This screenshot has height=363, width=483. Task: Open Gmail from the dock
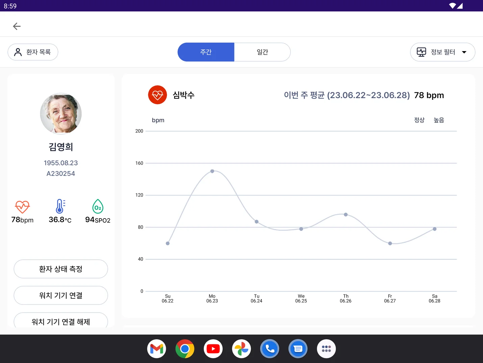tap(157, 349)
